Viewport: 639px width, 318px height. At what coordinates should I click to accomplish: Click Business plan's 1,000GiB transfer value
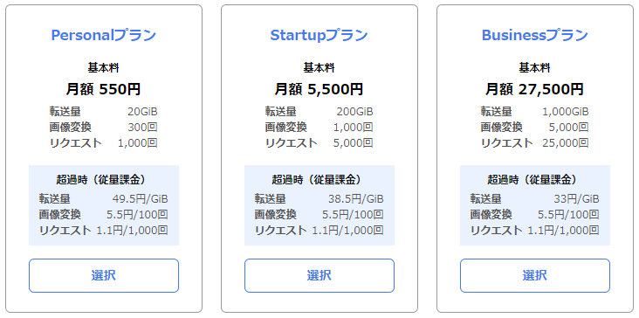(566, 112)
